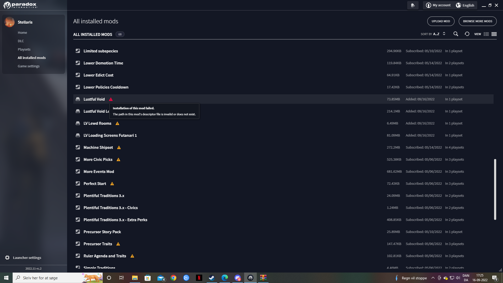Click the warning icon next to Perfect Start

[x=112, y=184]
